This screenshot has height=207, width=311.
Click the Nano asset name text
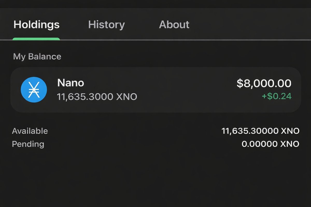(x=71, y=83)
